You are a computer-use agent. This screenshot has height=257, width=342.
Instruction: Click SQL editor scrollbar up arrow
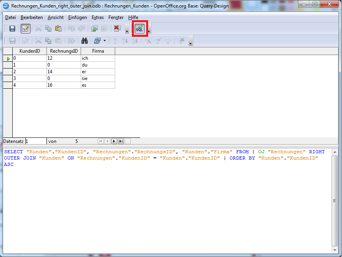(335, 152)
